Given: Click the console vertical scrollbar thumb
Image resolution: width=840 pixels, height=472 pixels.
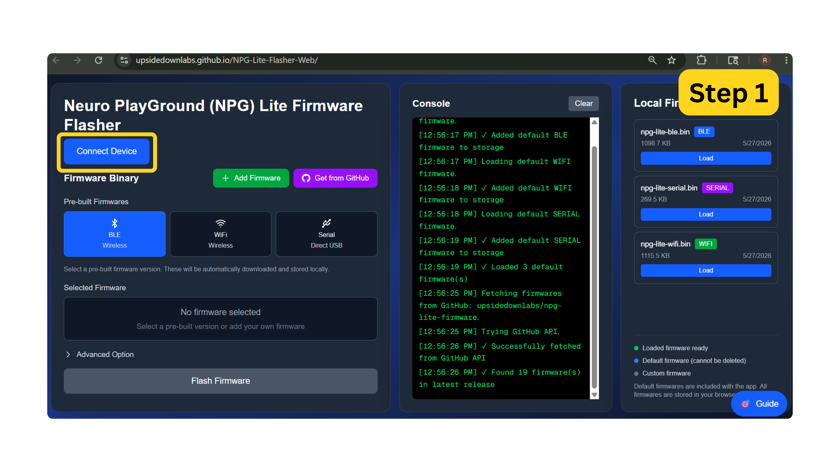Looking at the screenshot, I should pos(594,267).
